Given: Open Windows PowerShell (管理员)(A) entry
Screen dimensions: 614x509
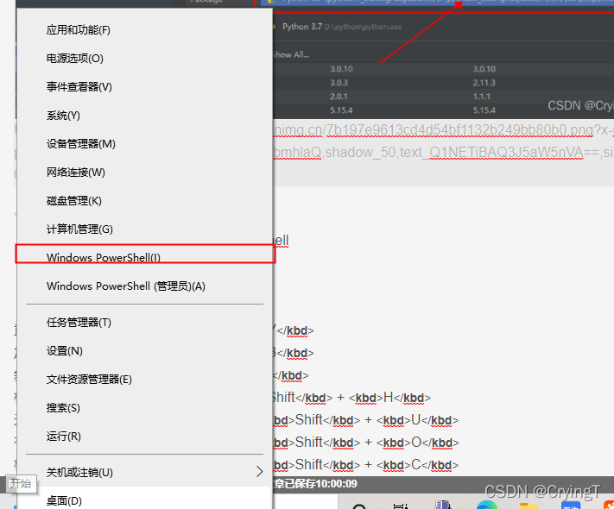Looking at the screenshot, I should click(x=145, y=286).
